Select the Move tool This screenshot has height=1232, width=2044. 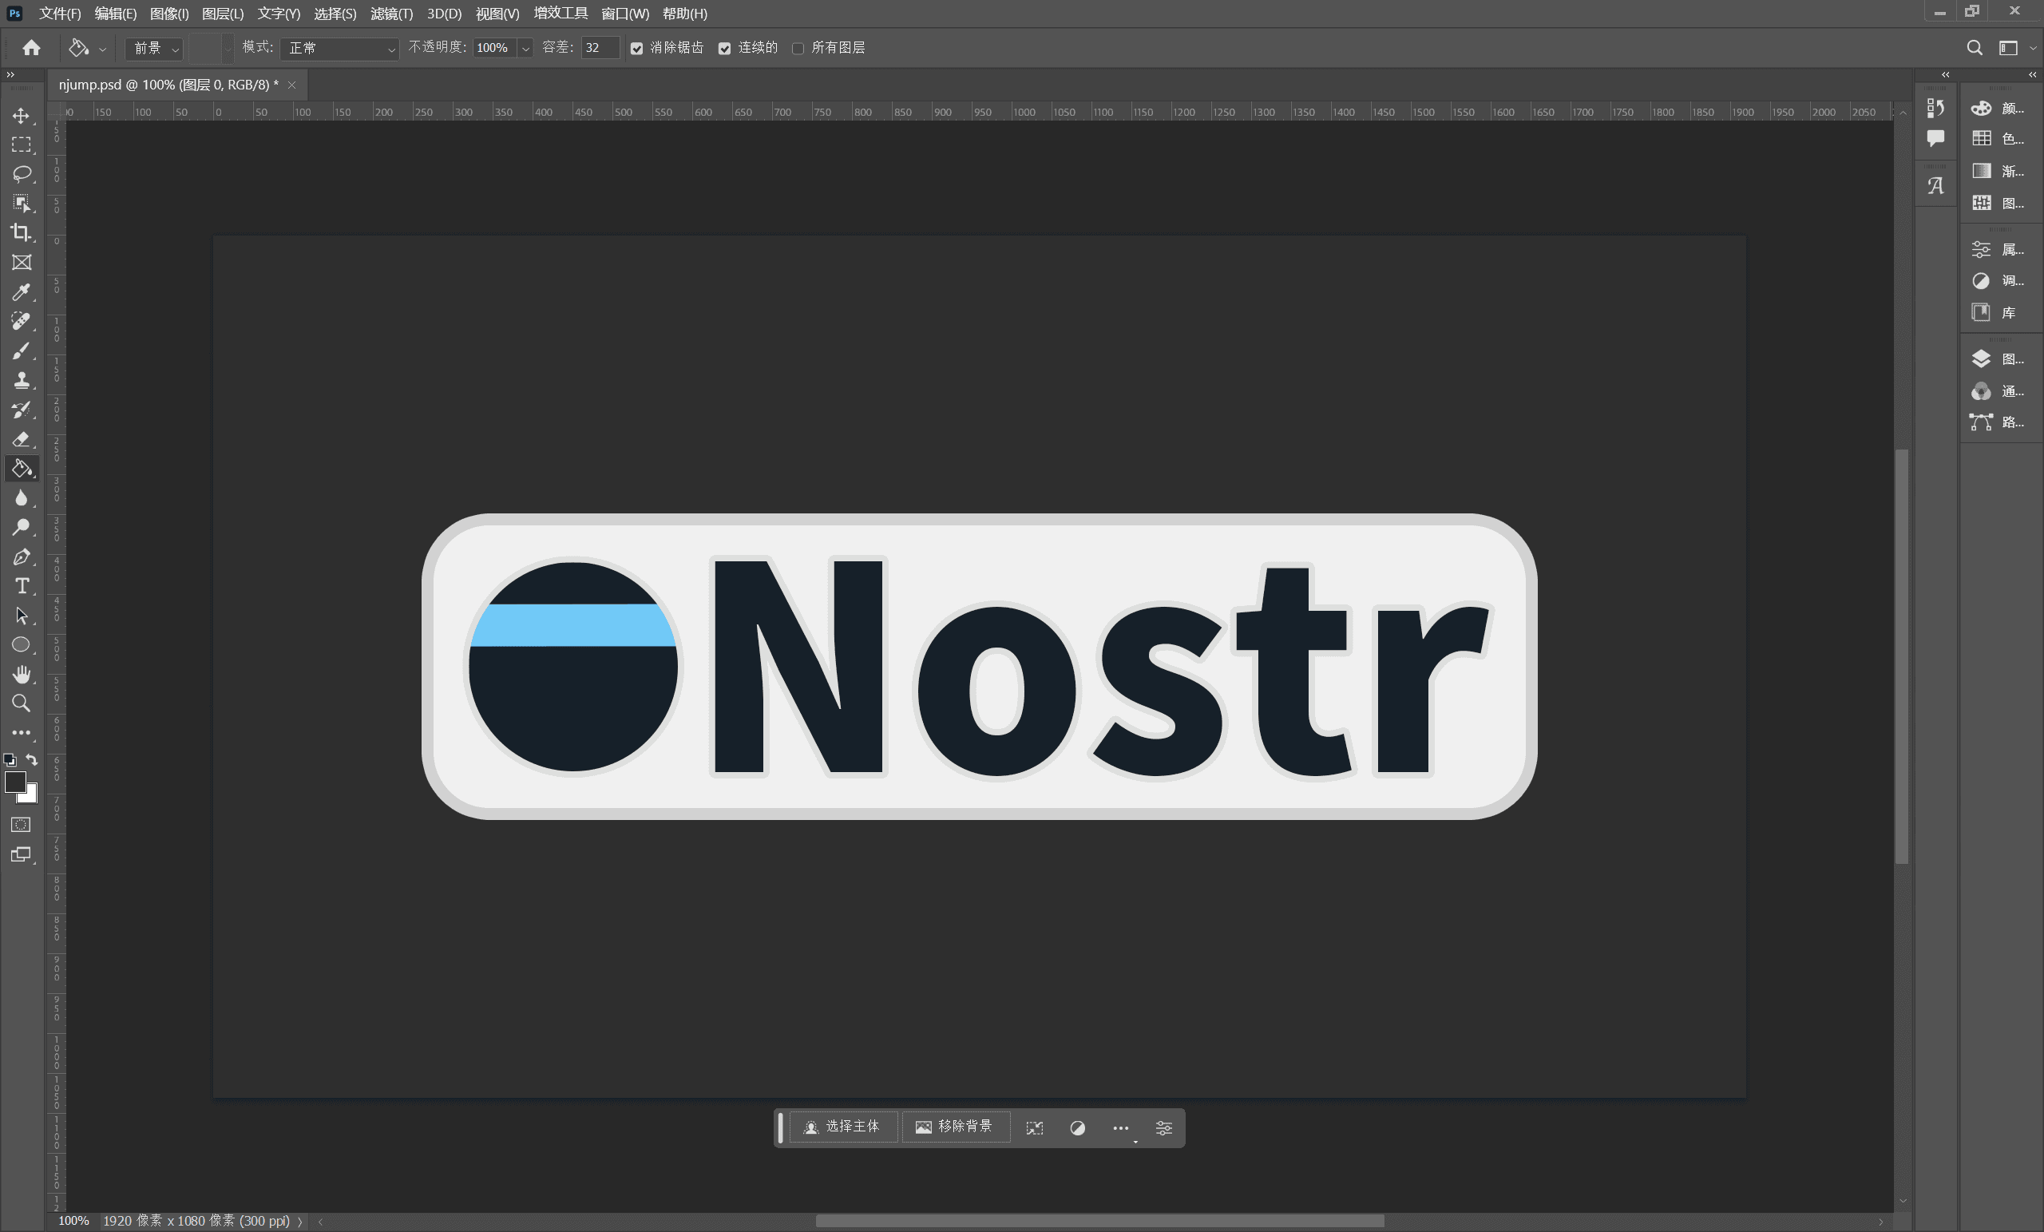22,115
